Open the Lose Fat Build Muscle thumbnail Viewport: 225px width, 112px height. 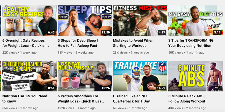tap(85, 76)
